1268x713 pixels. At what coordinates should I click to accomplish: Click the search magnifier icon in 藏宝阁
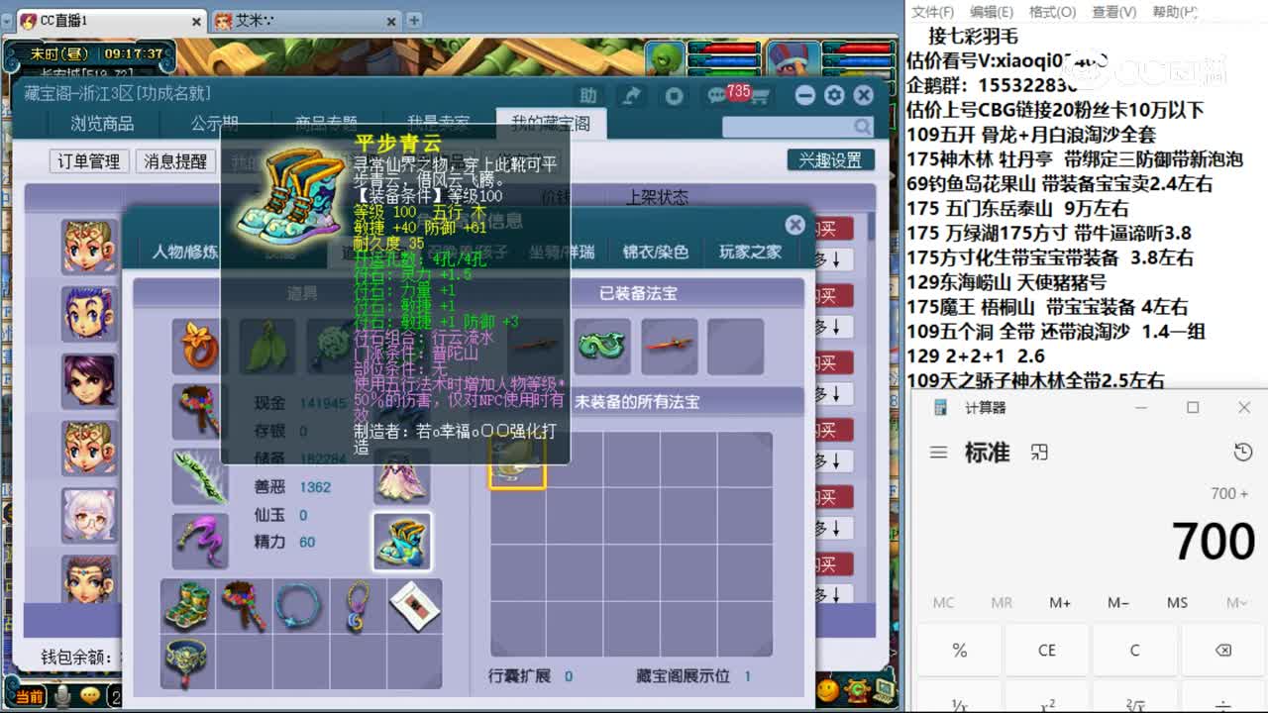coord(863,127)
